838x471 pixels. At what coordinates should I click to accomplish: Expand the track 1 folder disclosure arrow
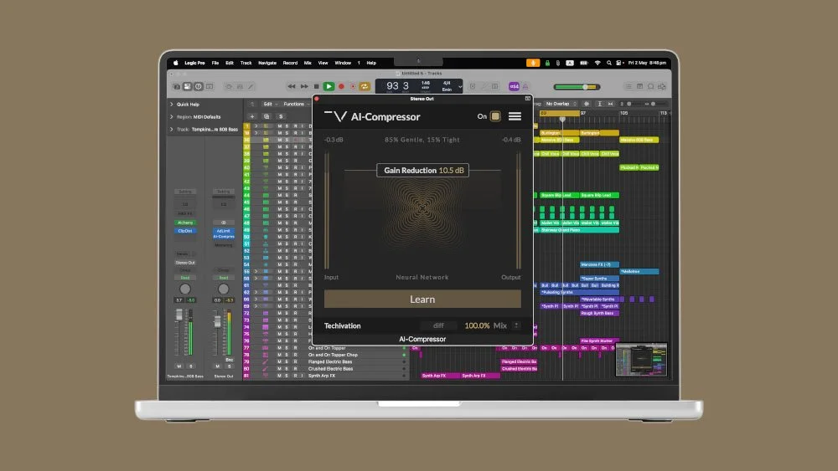pos(256,125)
